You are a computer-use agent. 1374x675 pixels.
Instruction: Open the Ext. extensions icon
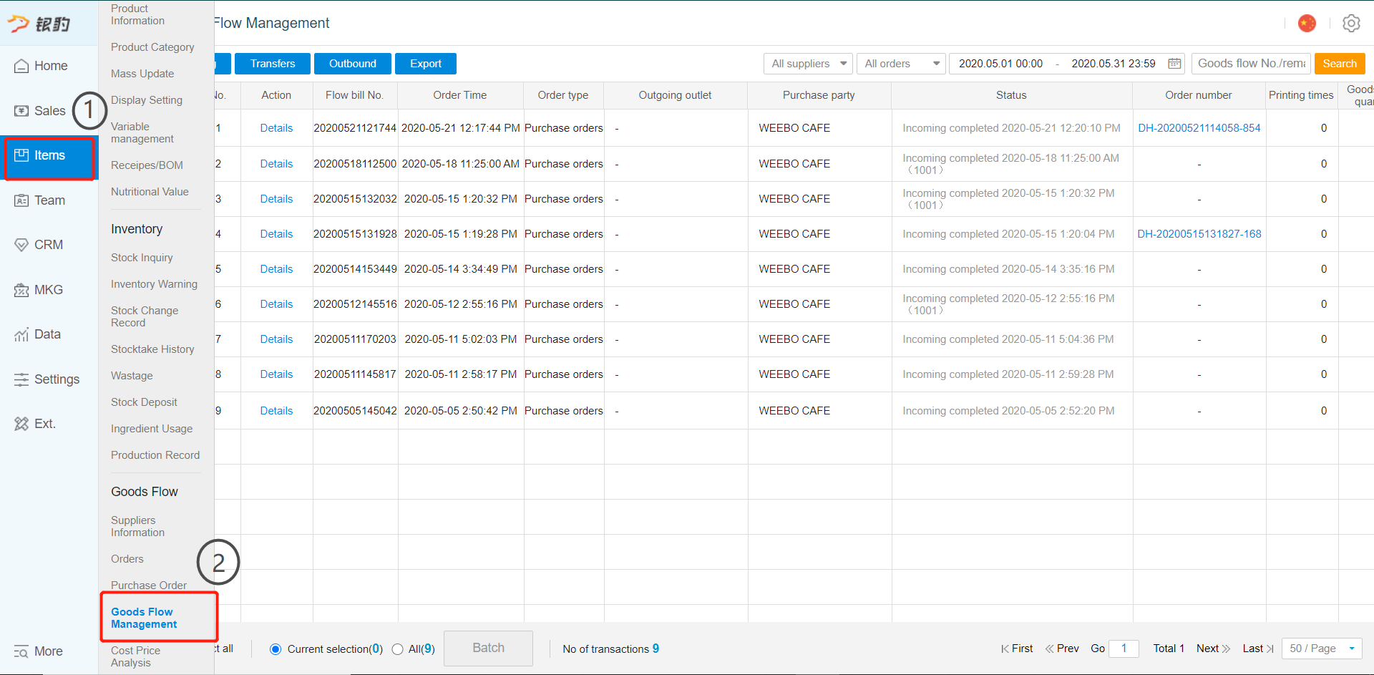click(x=21, y=424)
